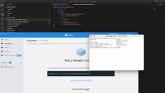Screen dimensions: 165x93
Task: Toggle VS Code secondary side bar layout icon
Action: tap(160, 1)
